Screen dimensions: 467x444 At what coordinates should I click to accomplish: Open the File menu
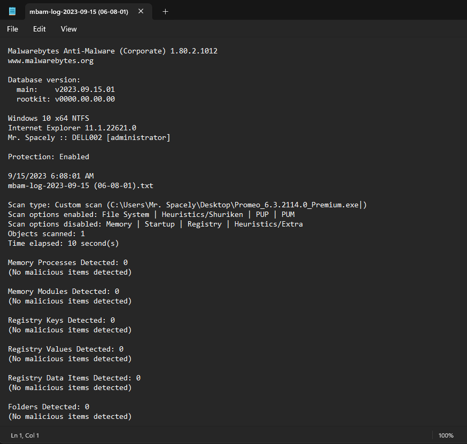[12, 29]
